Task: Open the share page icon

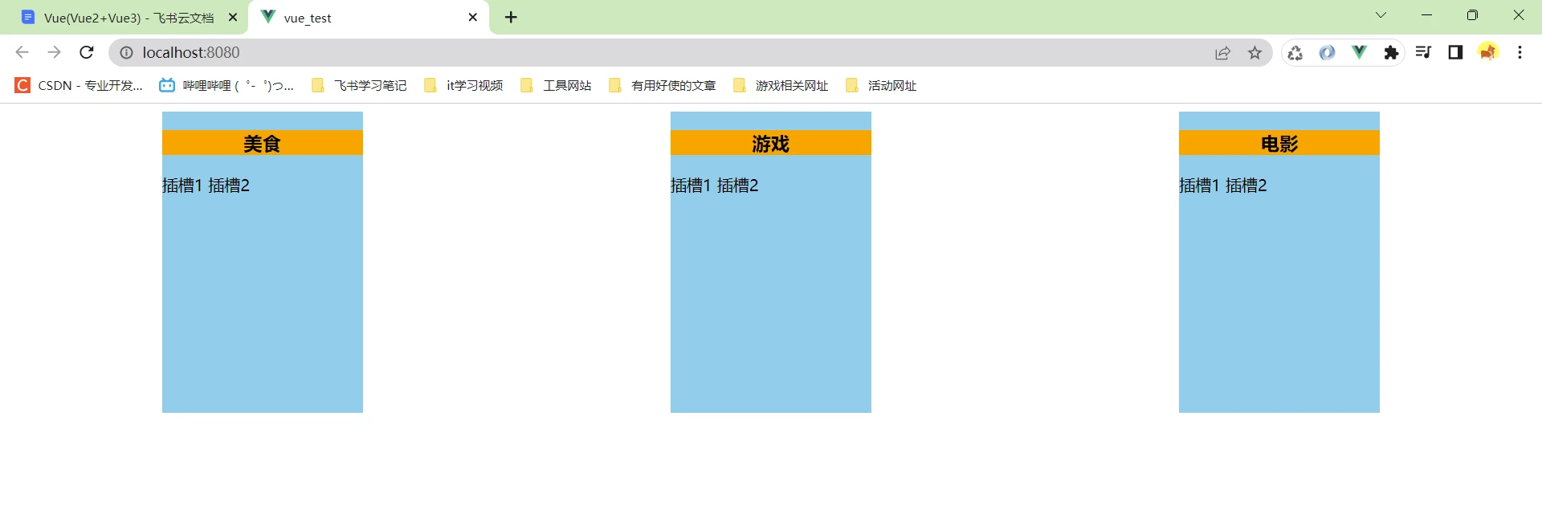Action: tap(1222, 53)
